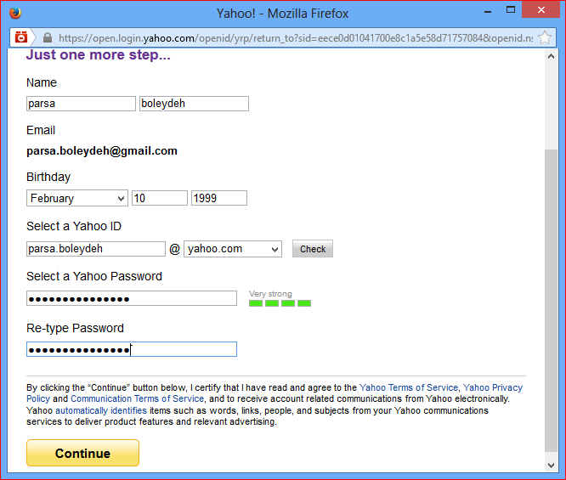Click the Check availability button

313,249
